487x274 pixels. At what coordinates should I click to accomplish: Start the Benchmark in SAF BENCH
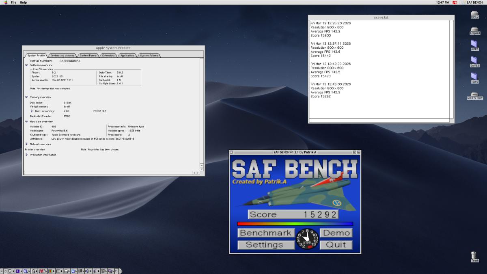(x=265, y=233)
